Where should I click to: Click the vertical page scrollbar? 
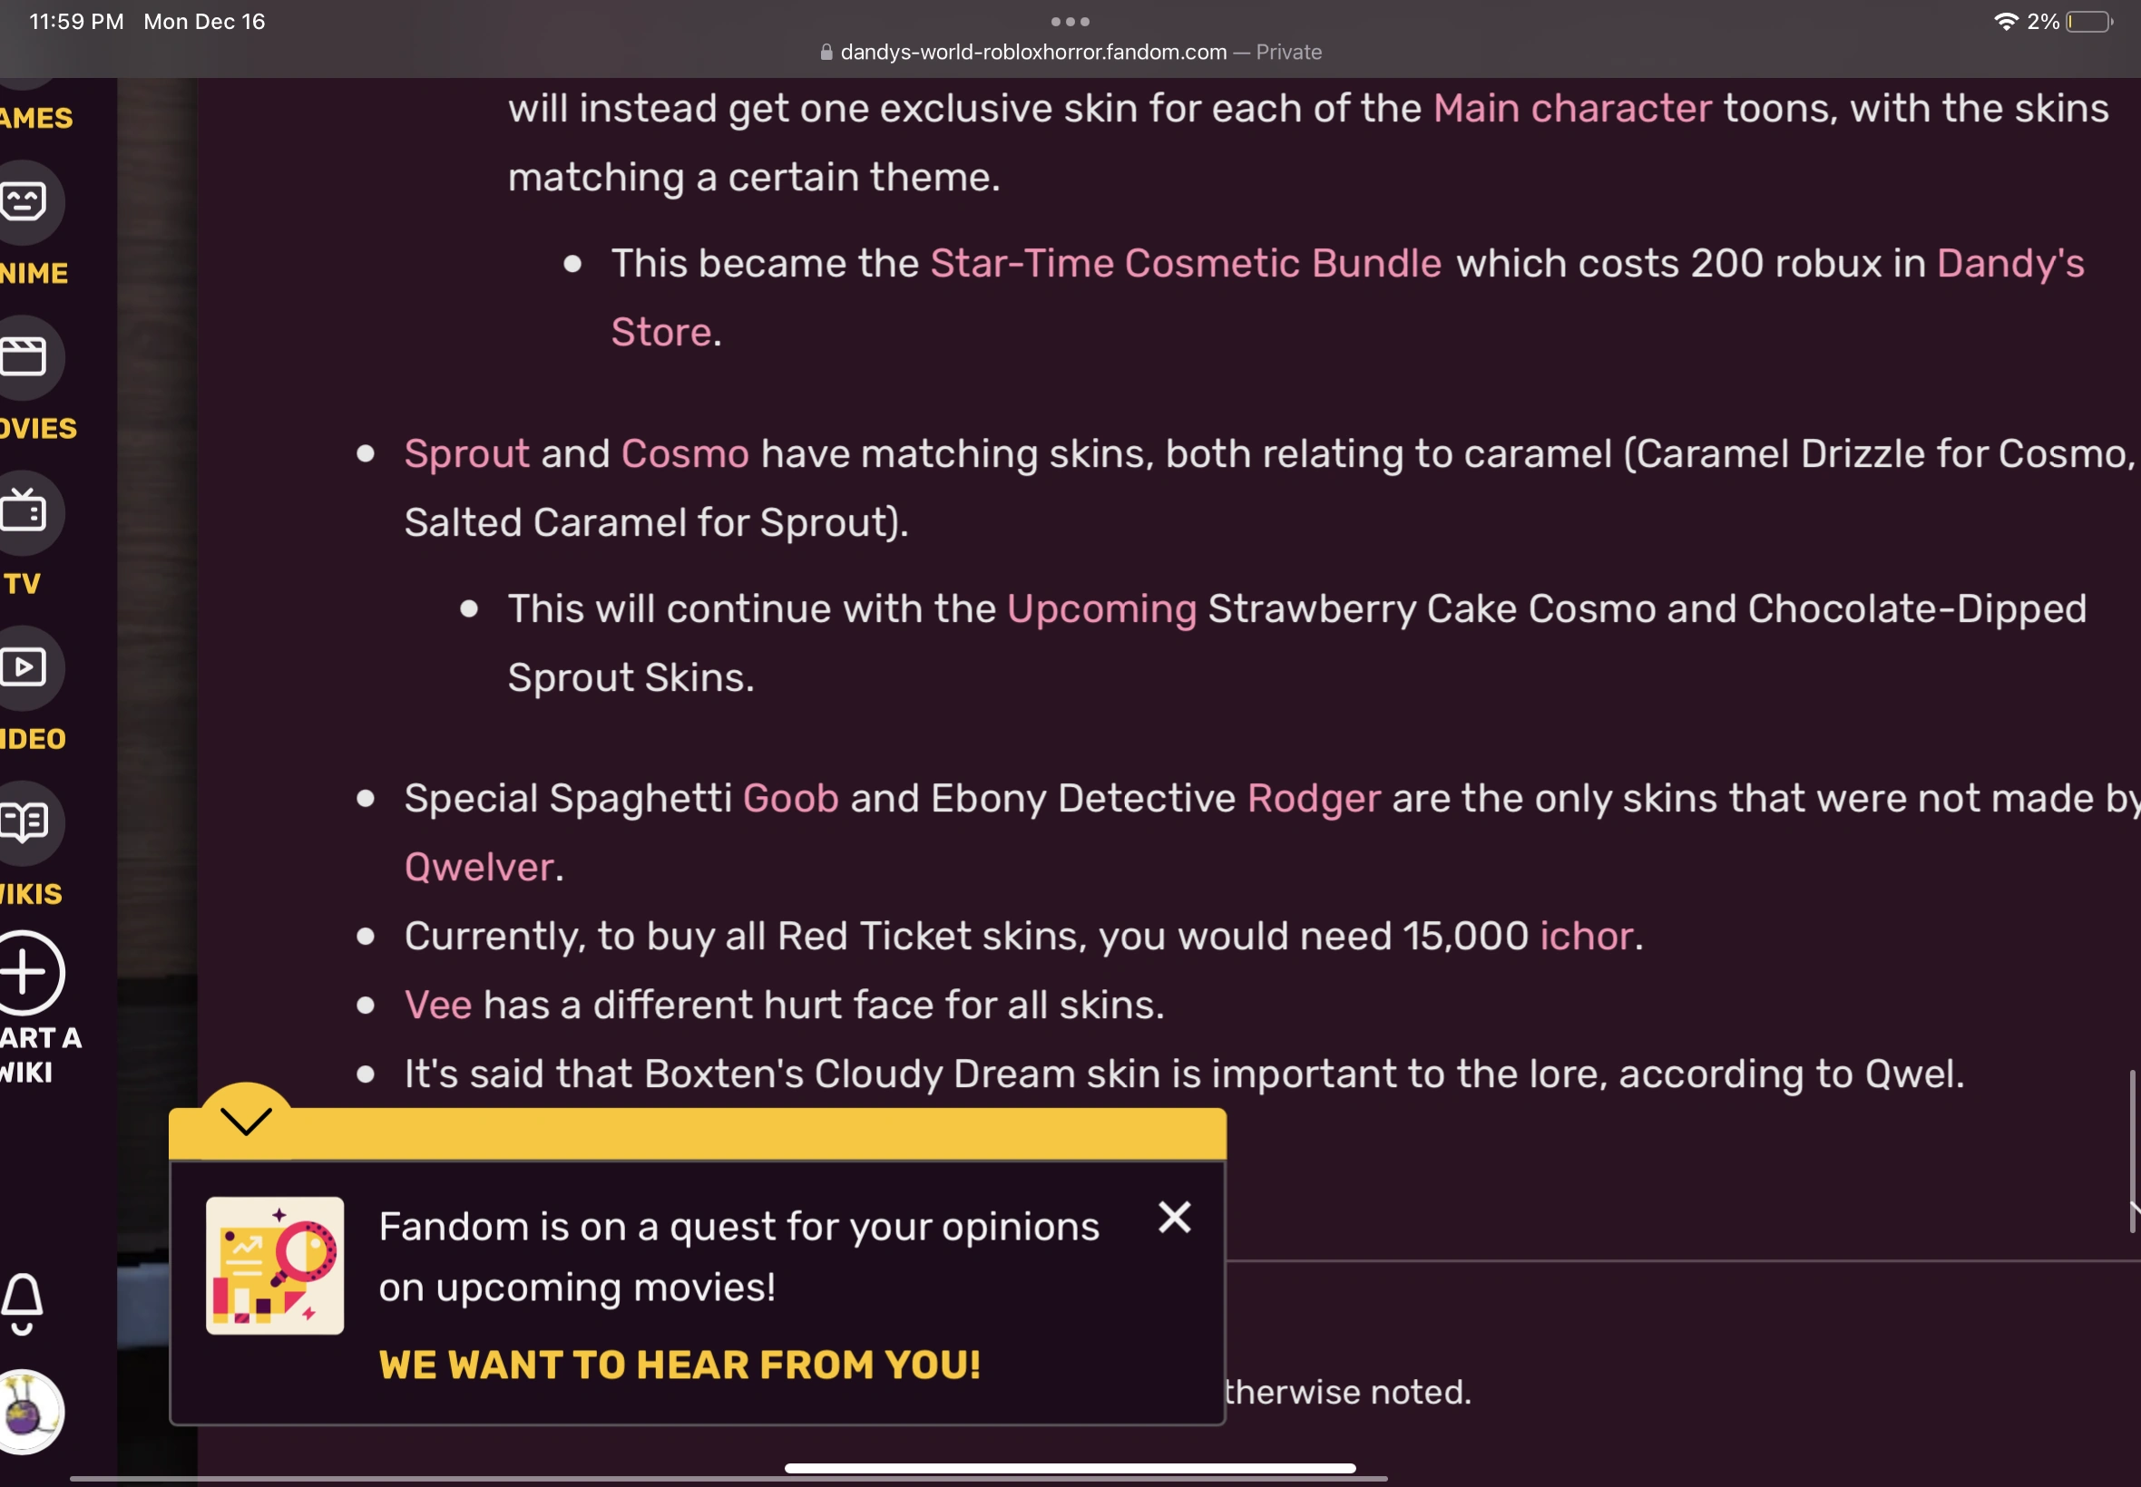[x=2132, y=1152]
